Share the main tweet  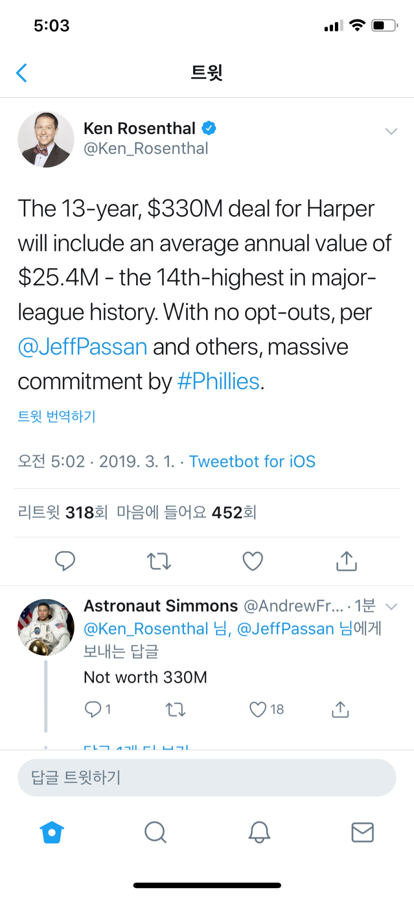point(346,561)
